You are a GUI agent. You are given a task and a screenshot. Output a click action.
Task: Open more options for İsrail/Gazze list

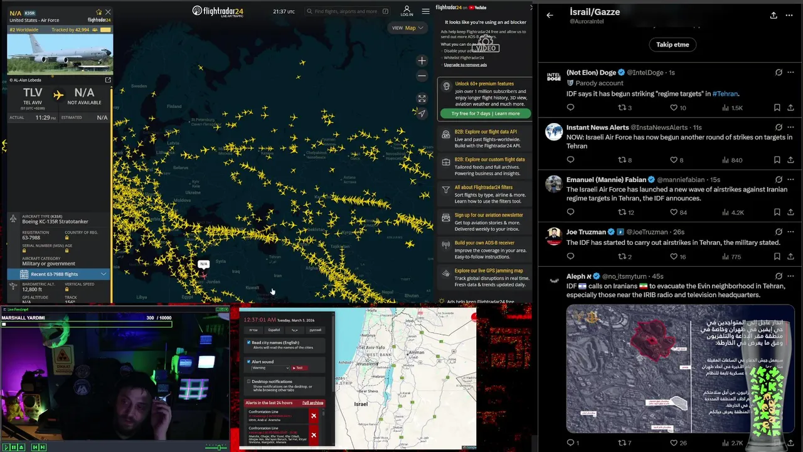[x=789, y=15]
